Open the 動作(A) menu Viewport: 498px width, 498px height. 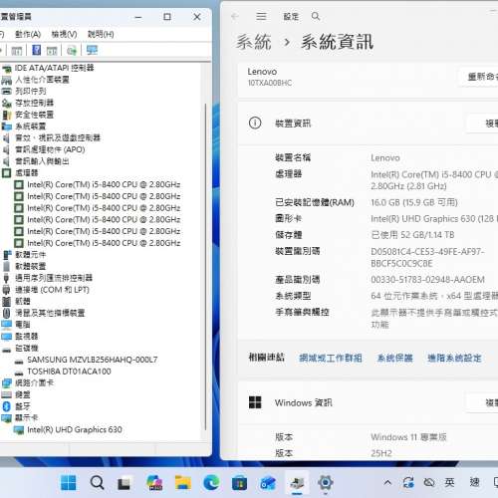tap(28, 34)
